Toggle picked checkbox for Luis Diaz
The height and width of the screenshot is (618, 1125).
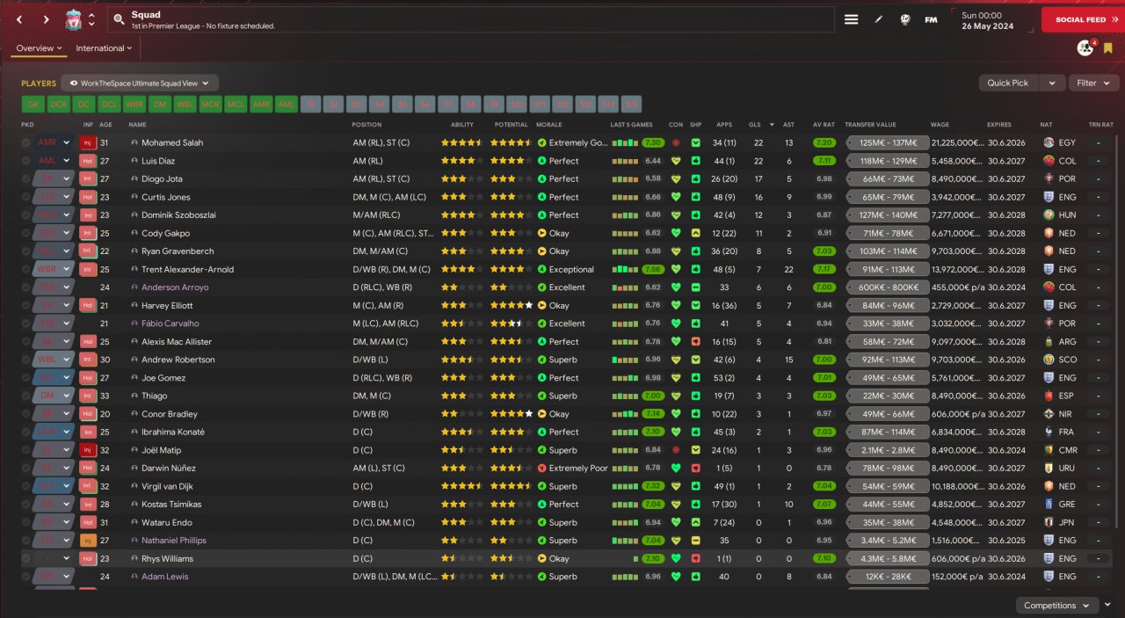(x=25, y=161)
